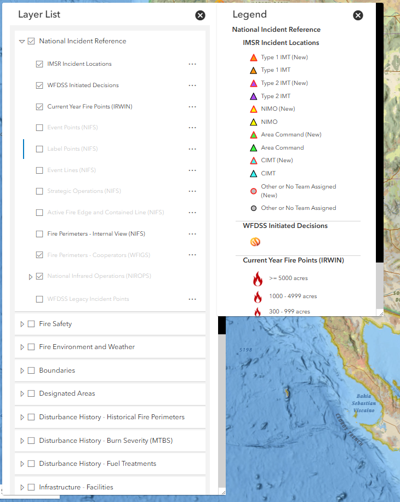Expand Fire Environment and Weather group
The width and height of the screenshot is (400, 502).
pos(22,347)
